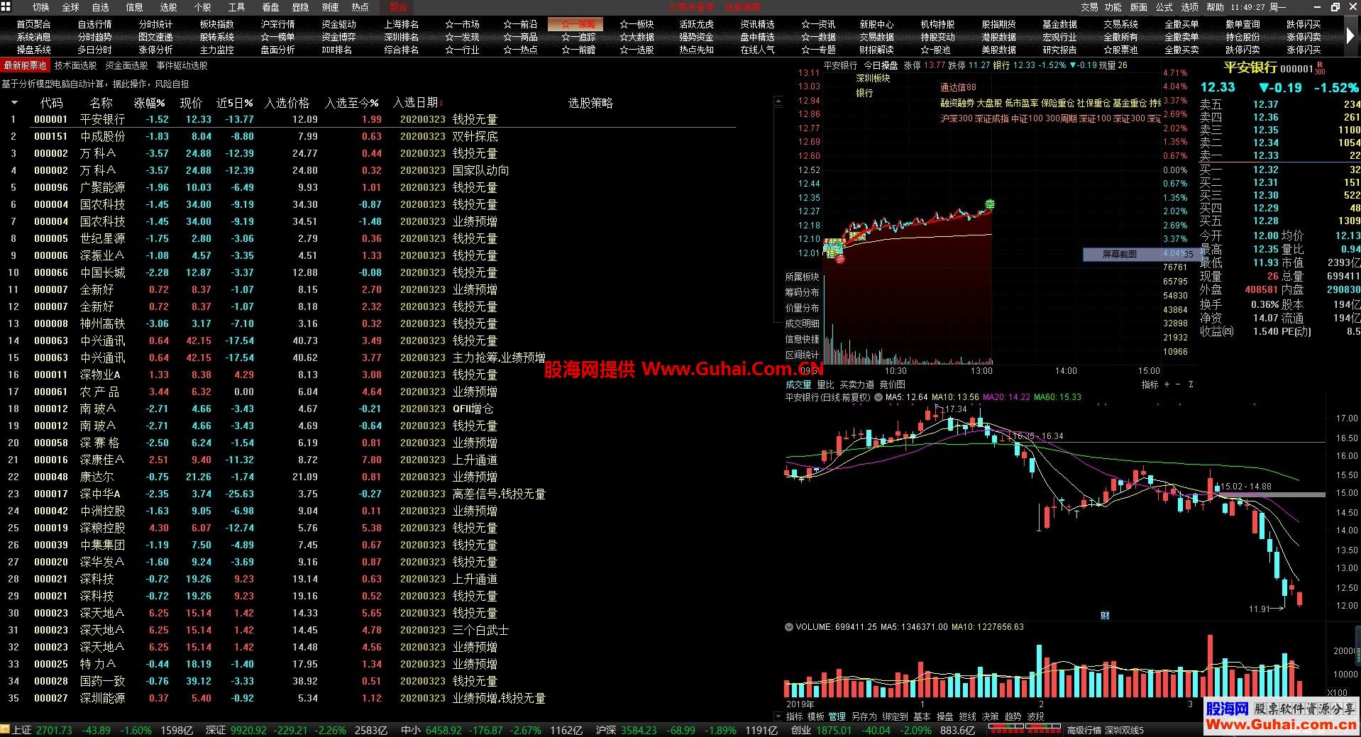Click the 所属板块 side tab
Viewport: 1361px width, 737px height.
802,277
